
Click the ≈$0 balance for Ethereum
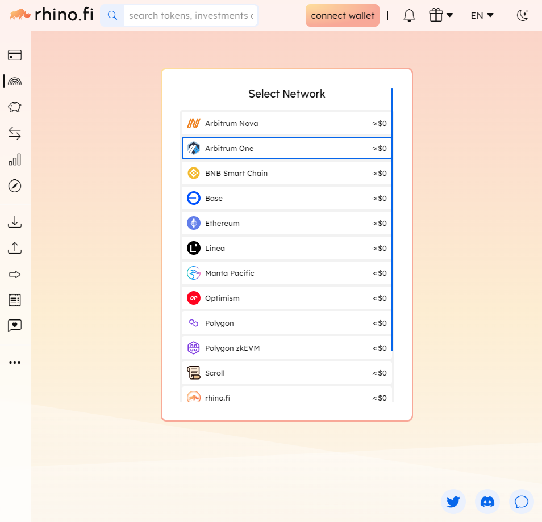point(380,224)
